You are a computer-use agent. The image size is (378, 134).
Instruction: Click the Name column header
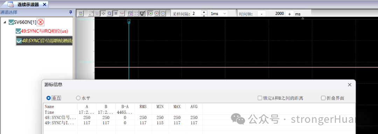[x=61, y=106]
